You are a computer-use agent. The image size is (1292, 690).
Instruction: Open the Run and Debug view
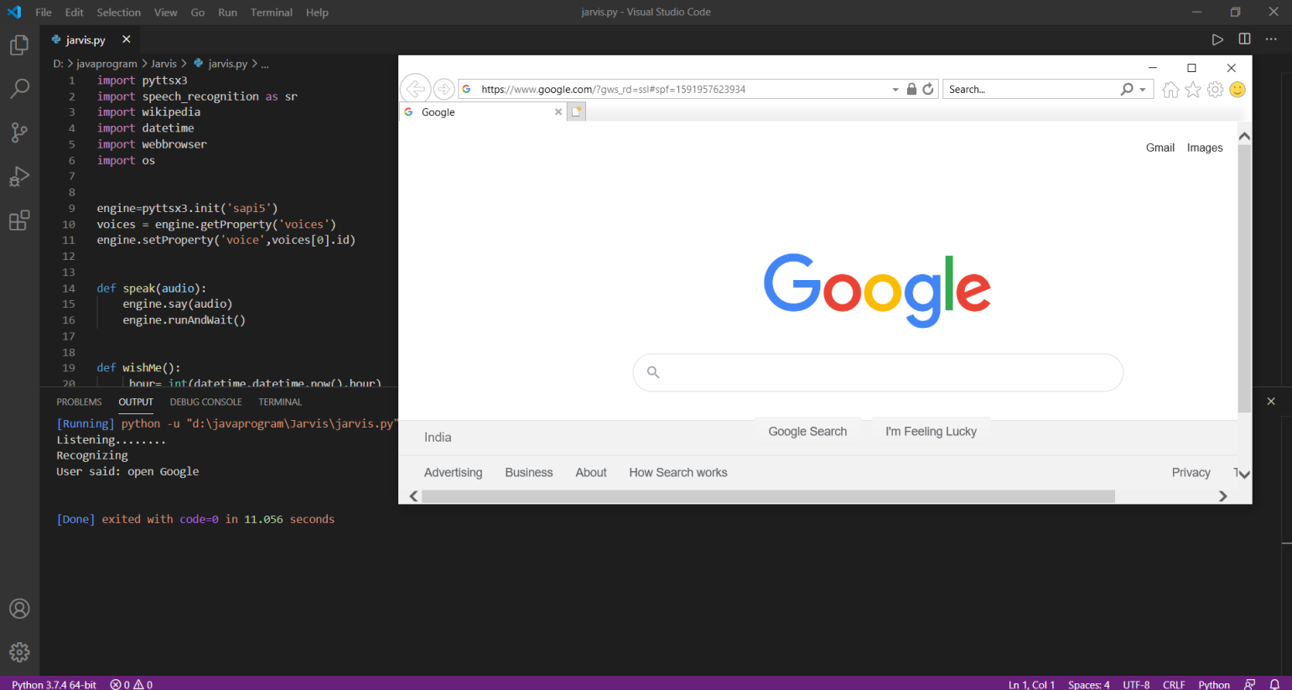tap(18, 176)
